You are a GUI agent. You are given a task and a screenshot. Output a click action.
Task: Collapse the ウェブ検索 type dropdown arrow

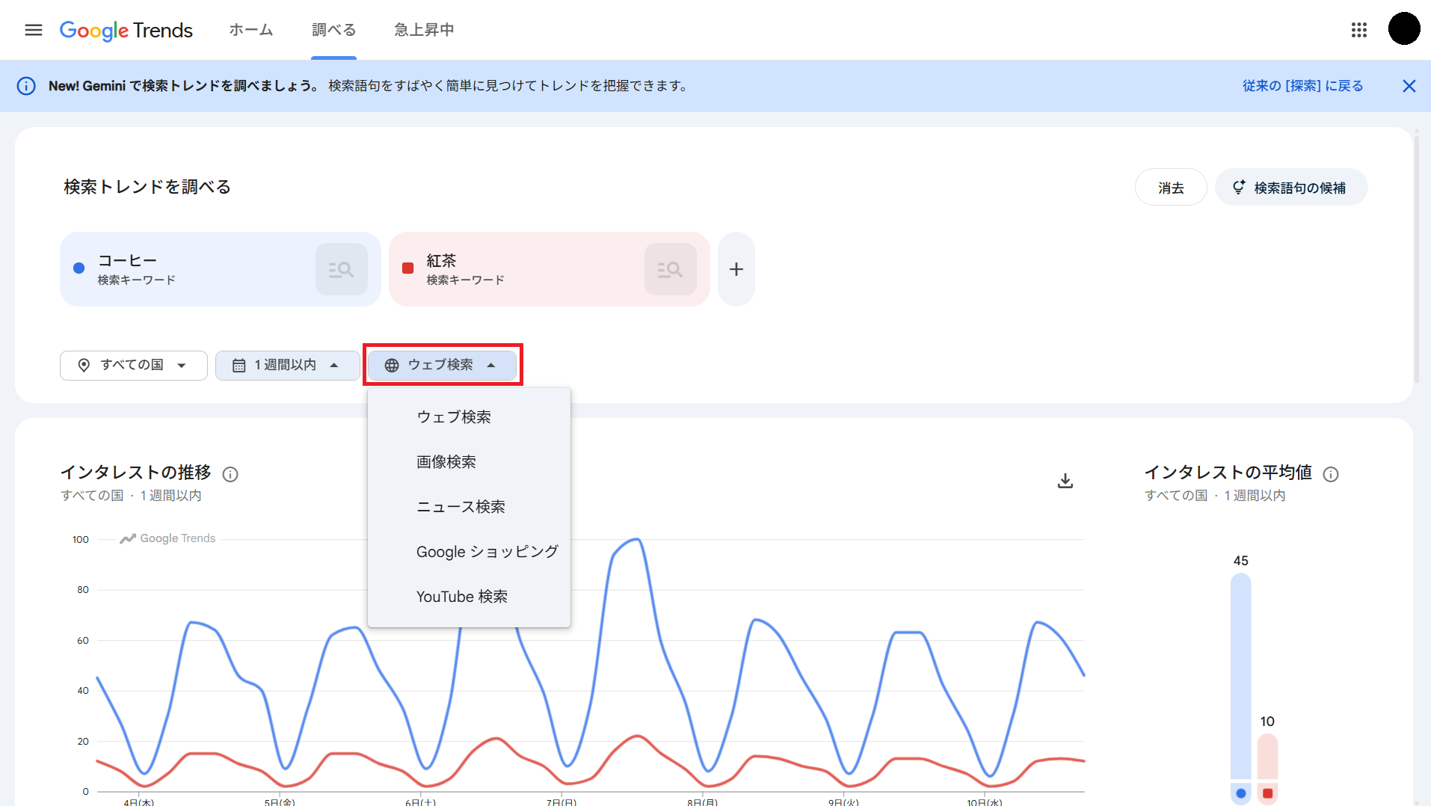click(491, 365)
